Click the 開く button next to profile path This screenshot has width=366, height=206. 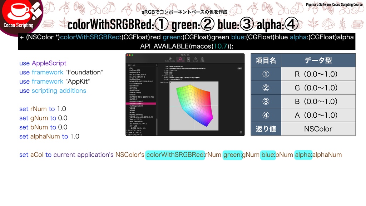[x=239, y=68]
